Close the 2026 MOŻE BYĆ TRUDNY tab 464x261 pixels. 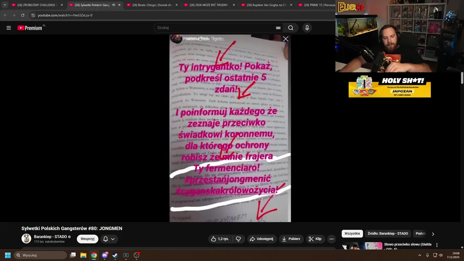(x=234, y=5)
